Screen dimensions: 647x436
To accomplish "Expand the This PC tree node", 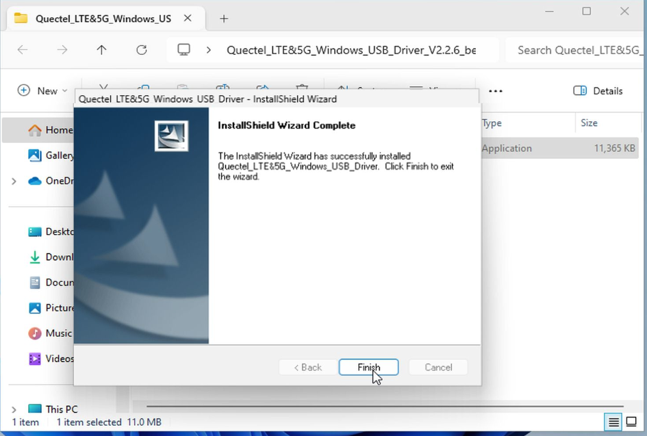I will pyautogui.click(x=14, y=410).
